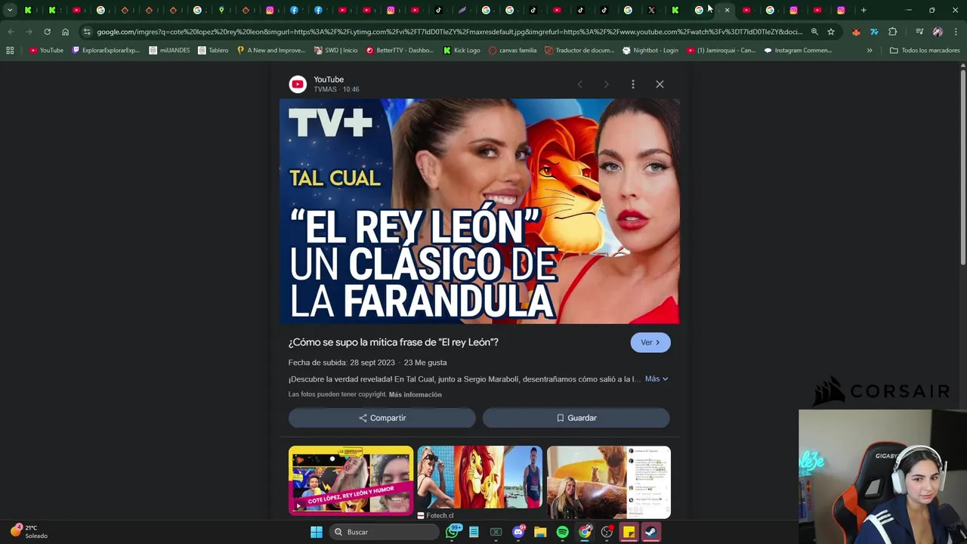
Task: Click the browser back arrow
Action: pos(11,32)
